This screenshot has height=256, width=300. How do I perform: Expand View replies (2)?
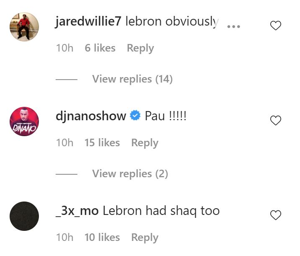(x=130, y=173)
